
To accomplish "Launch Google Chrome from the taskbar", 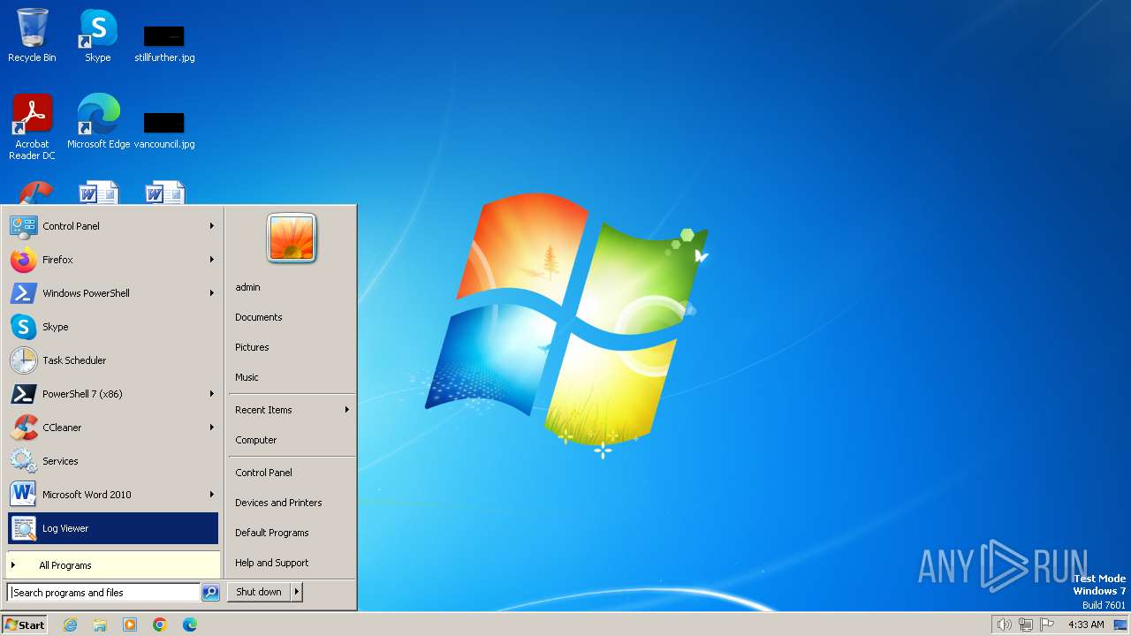I will click(160, 625).
